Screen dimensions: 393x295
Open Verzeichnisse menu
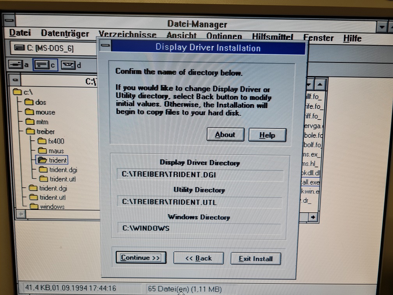pyautogui.click(x=127, y=34)
